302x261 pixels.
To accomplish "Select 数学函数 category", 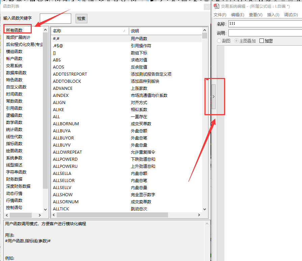I will point(14,123).
